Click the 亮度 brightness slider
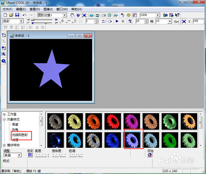This screenshot has width=206, height=174. pos(42,155)
